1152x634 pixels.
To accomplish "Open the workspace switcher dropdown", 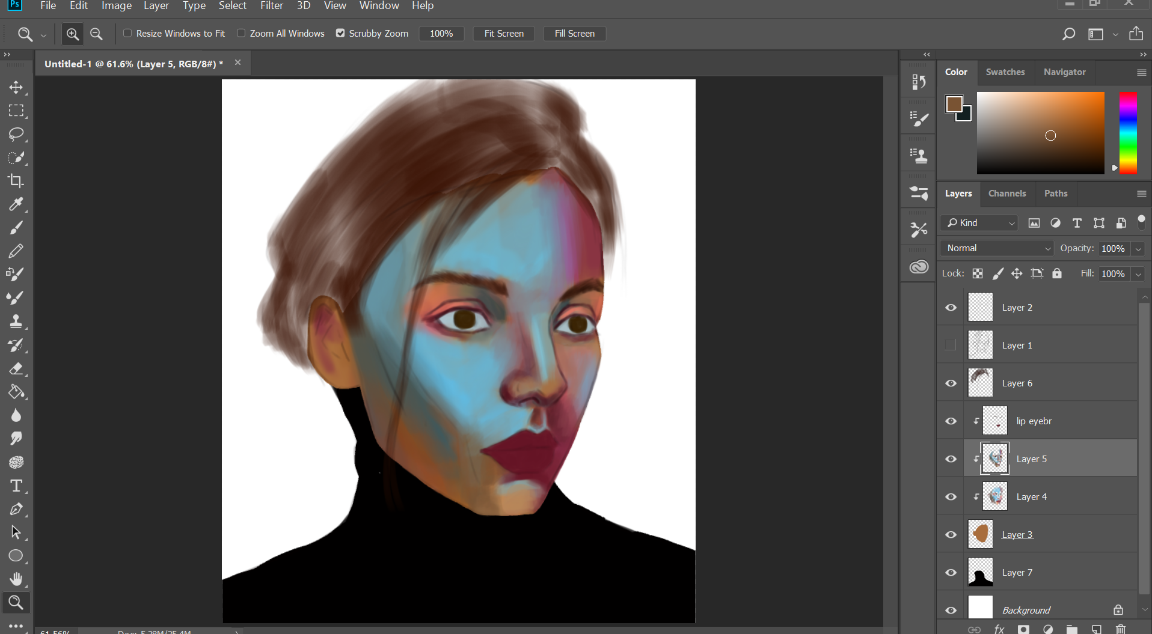I will 1116,34.
